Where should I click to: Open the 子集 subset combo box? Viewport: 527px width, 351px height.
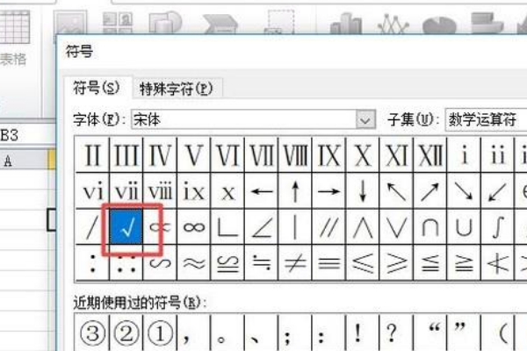click(x=486, y=119)
